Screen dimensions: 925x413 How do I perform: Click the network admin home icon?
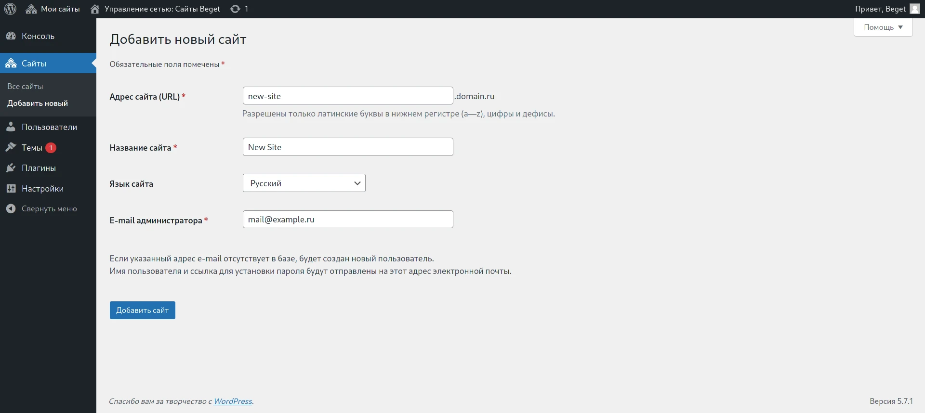click(x=95, y=9)
